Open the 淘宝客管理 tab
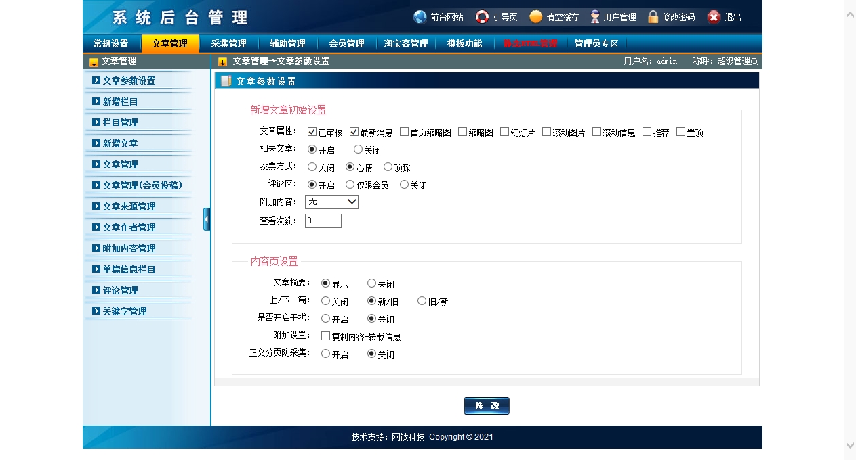Screen dimensions: 856x460 (405, 43)
